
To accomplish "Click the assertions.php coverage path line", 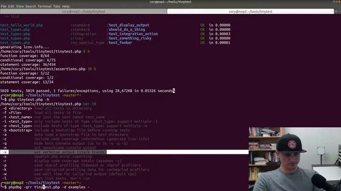I will [x=48, y=69].
